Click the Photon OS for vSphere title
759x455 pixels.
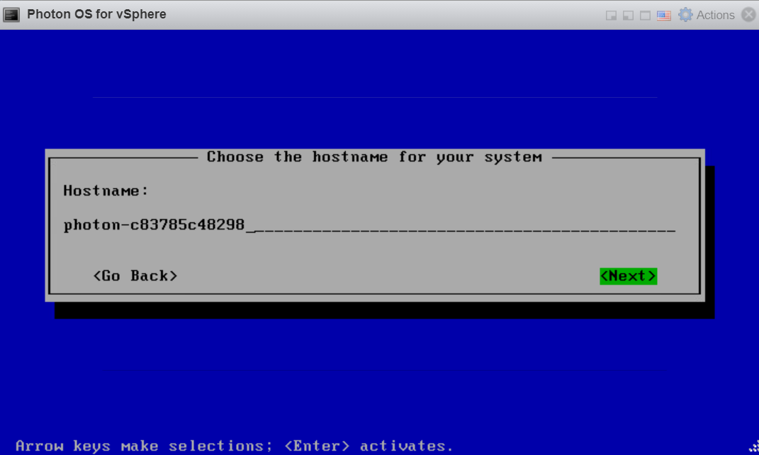pyautogui.click(x=96, y=14)
